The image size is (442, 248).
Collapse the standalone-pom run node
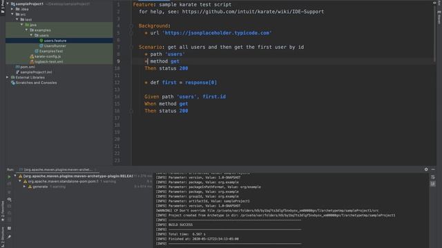[x=20, y=181]
